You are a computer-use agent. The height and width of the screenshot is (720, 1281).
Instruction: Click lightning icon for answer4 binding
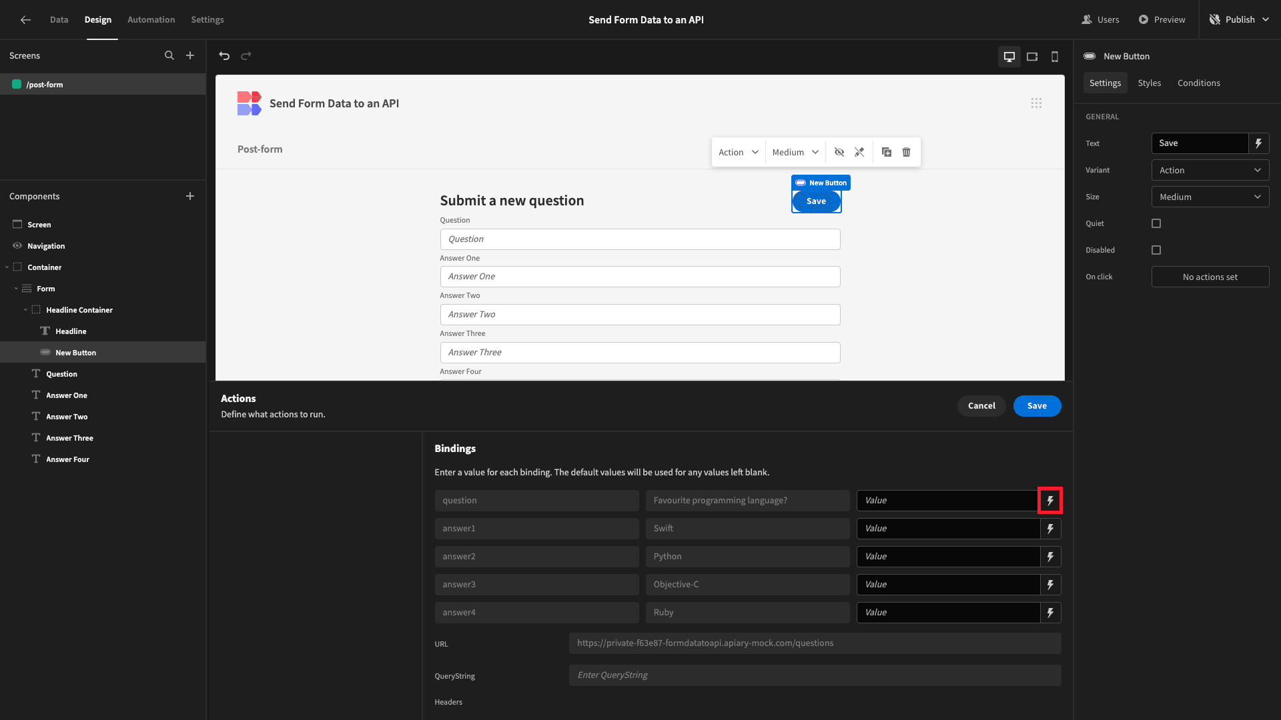click(x=1050, y=613)
